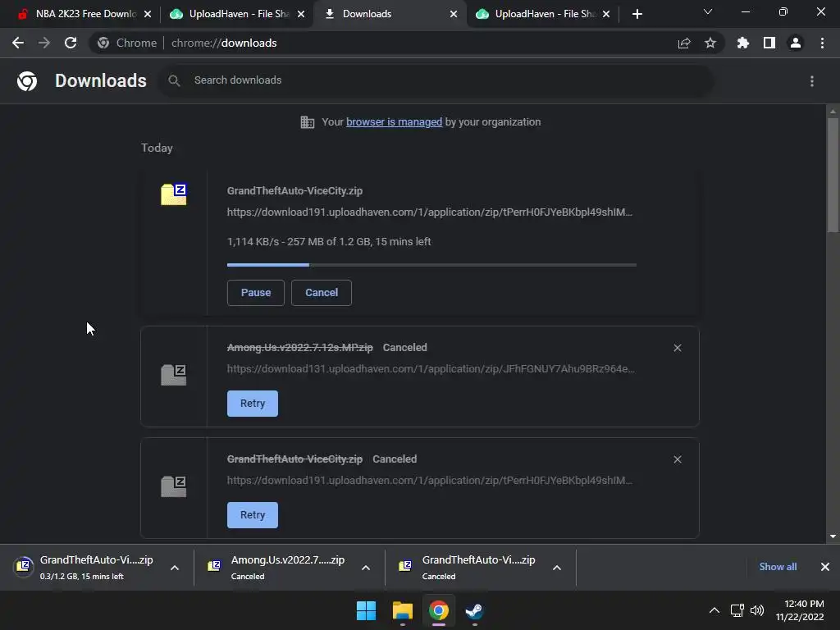Click the Chrome taskbar icon

coord(438,610)
